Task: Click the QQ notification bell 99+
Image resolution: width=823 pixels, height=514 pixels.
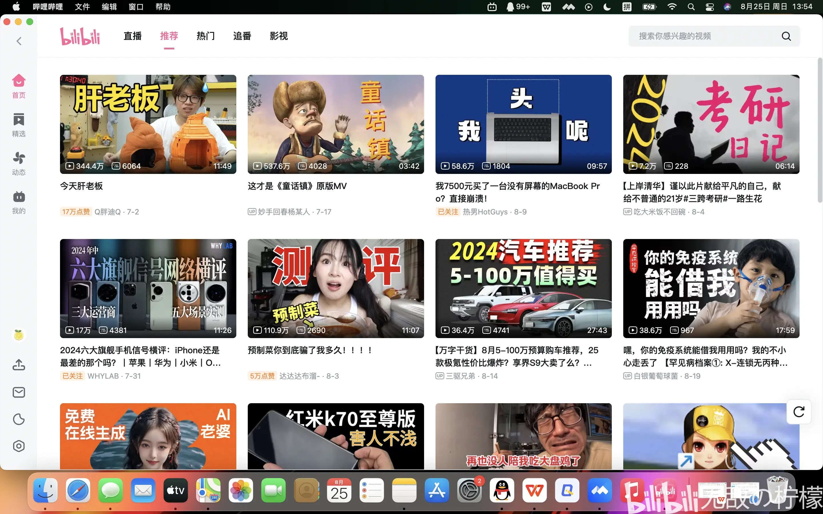Action: [x=518, y=7]
